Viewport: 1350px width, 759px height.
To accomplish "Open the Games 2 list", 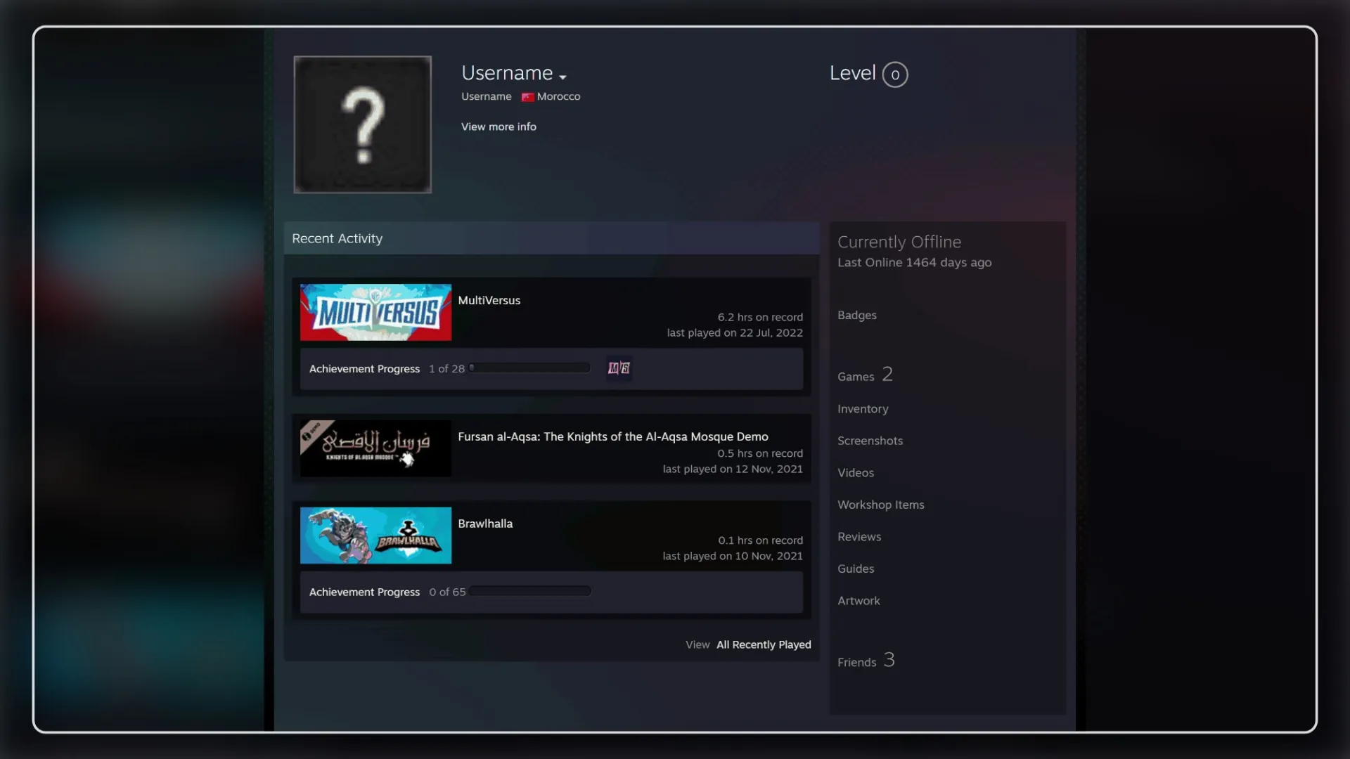I will click(865, 375).
